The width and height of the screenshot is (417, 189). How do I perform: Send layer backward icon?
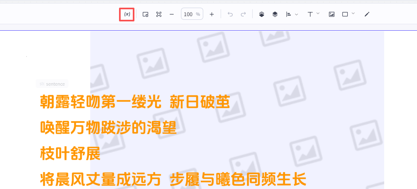tap(275, 14)
